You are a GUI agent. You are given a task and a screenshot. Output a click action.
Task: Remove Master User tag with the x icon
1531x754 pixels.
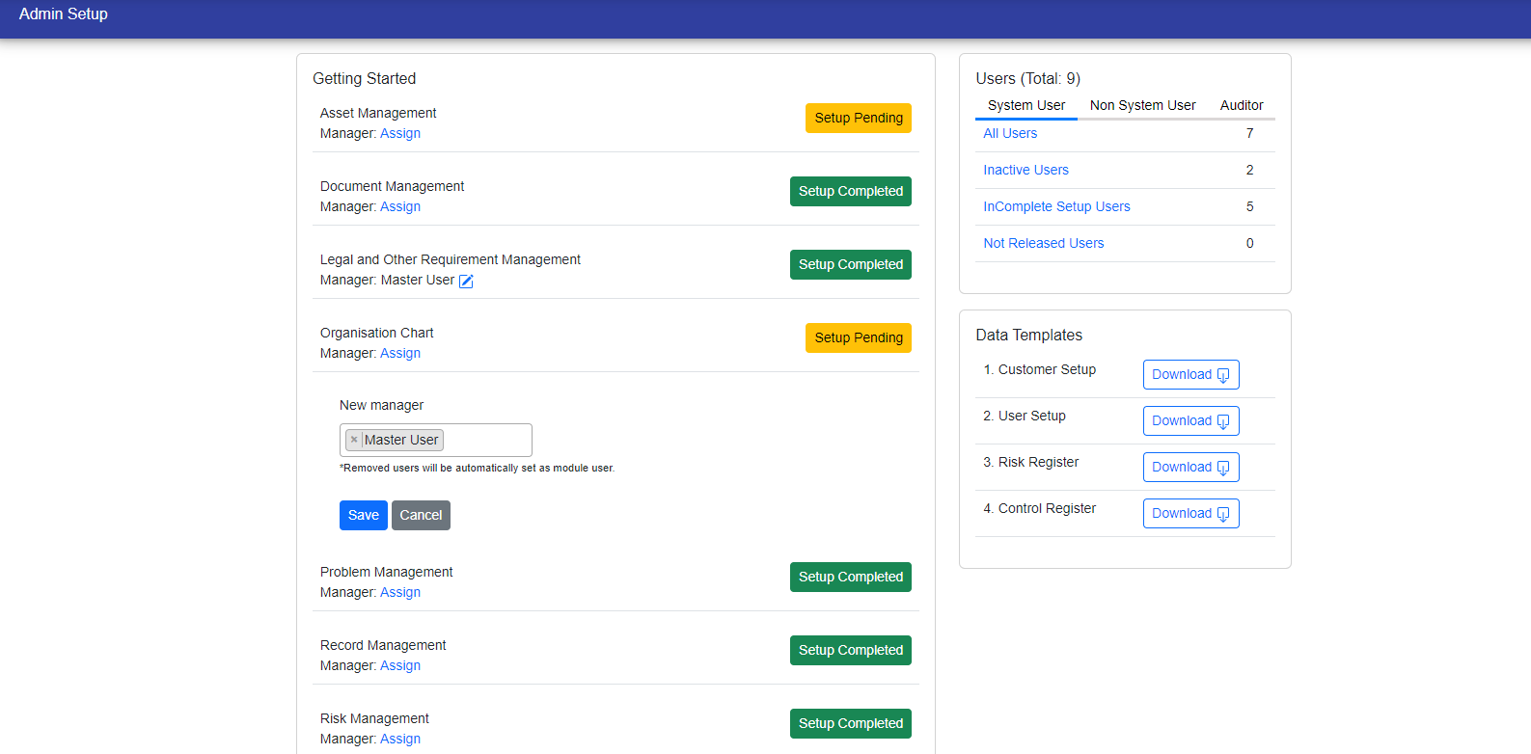coord(354,440)
